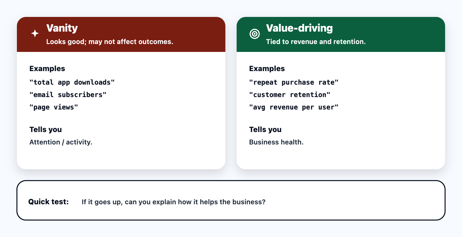462x237 pixels.
Task: Click the "Tells you" label under Value-driving
Action: [x=265, y=130]
